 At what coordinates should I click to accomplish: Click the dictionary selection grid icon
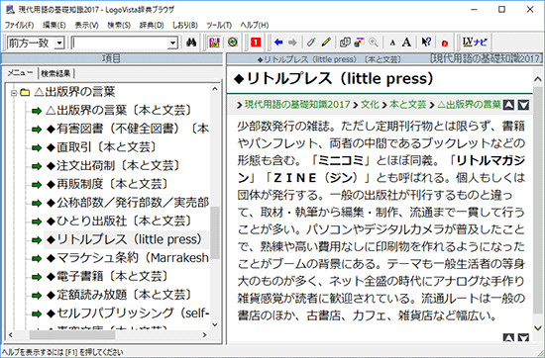(214, 43)
